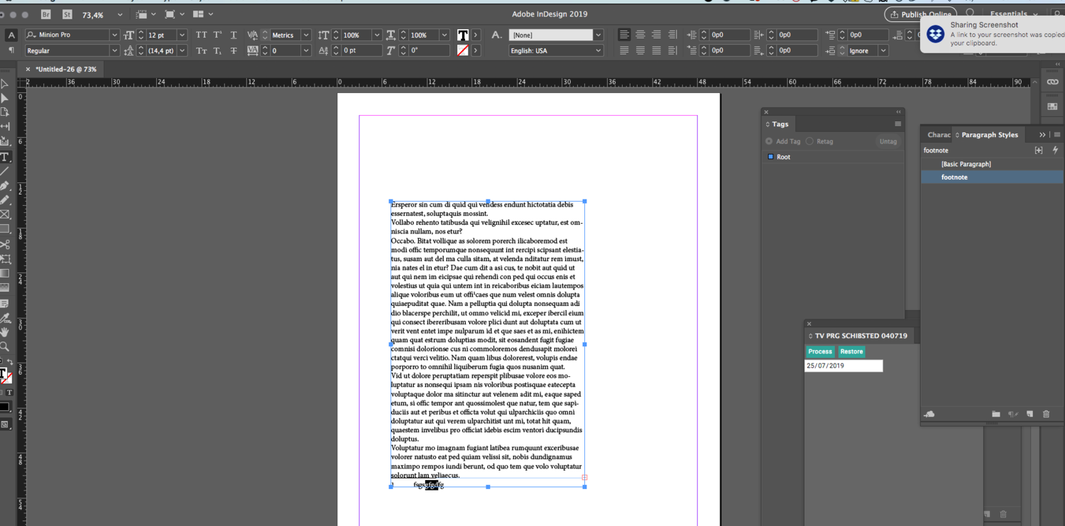Click the Quick Apply lightning bolt icon

click(x=1055, y=150)
